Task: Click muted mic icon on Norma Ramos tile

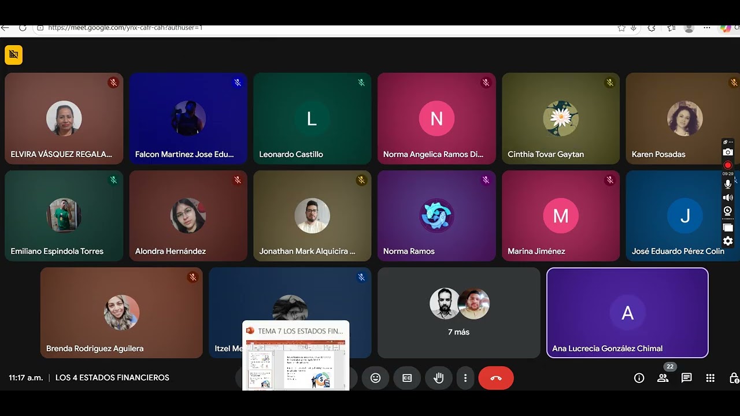Action: (x=486, y=180)
